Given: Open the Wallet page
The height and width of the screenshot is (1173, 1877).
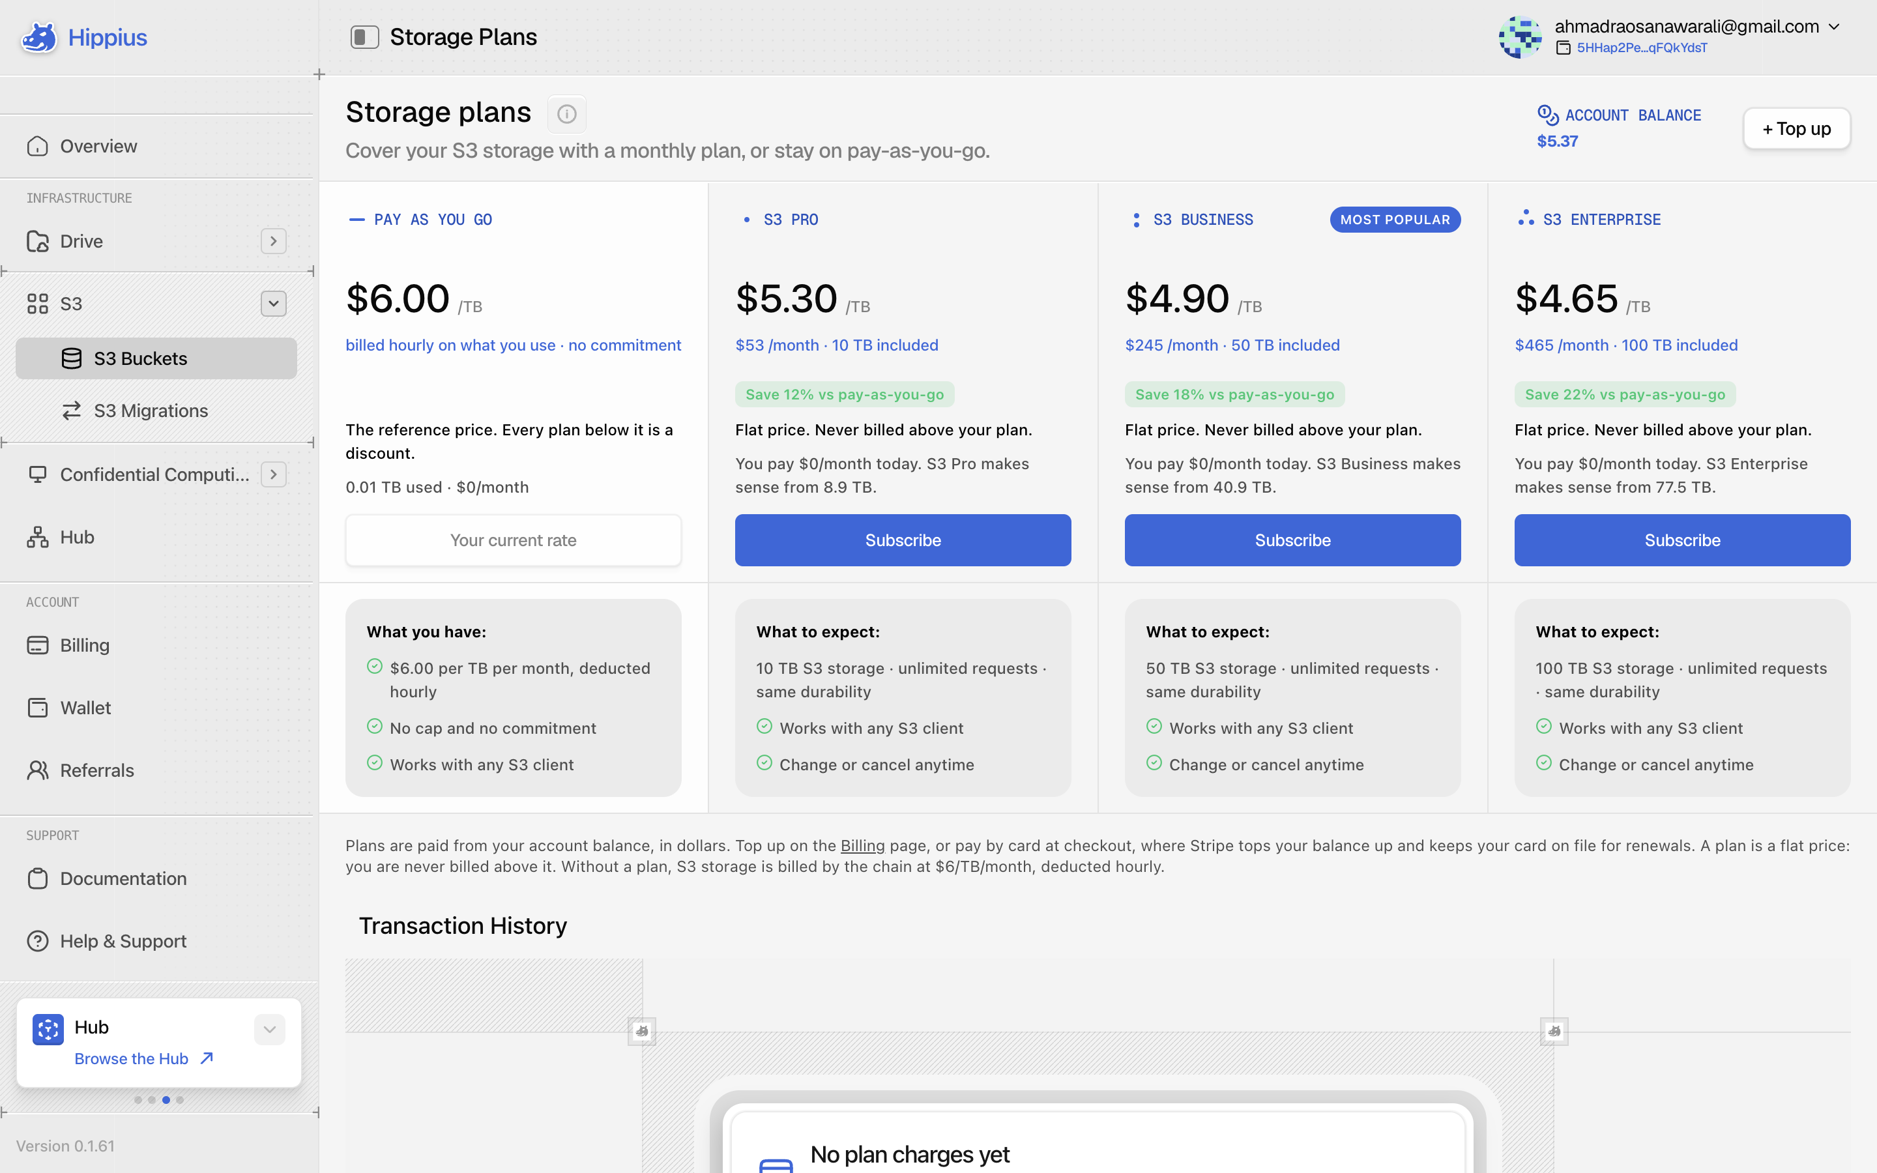Looking at the screenshot, I should (85, 708).
